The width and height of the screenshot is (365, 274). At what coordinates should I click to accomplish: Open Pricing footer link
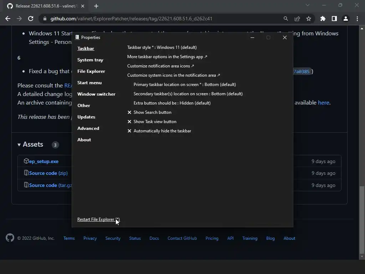[212, 238]
